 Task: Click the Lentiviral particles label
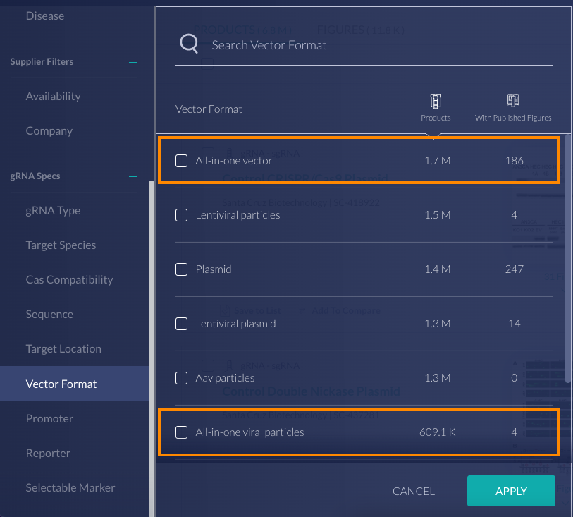coord(238,215)
